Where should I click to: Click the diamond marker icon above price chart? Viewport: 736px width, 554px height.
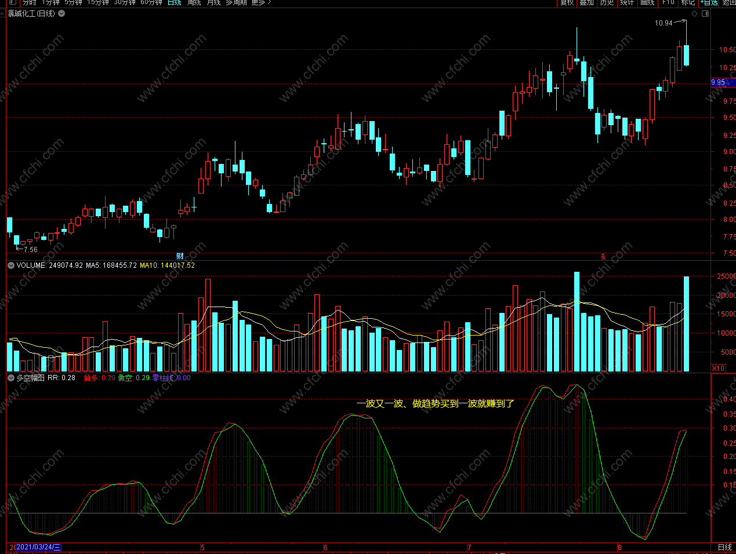coord(695,14)
